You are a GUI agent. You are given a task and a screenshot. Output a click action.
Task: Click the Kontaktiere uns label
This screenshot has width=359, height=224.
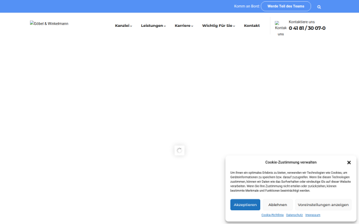pyautogui.click(x=302, y=22)
